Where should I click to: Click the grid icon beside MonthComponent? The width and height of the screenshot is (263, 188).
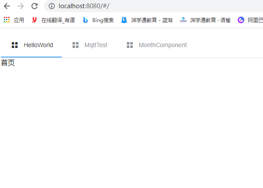130,45
